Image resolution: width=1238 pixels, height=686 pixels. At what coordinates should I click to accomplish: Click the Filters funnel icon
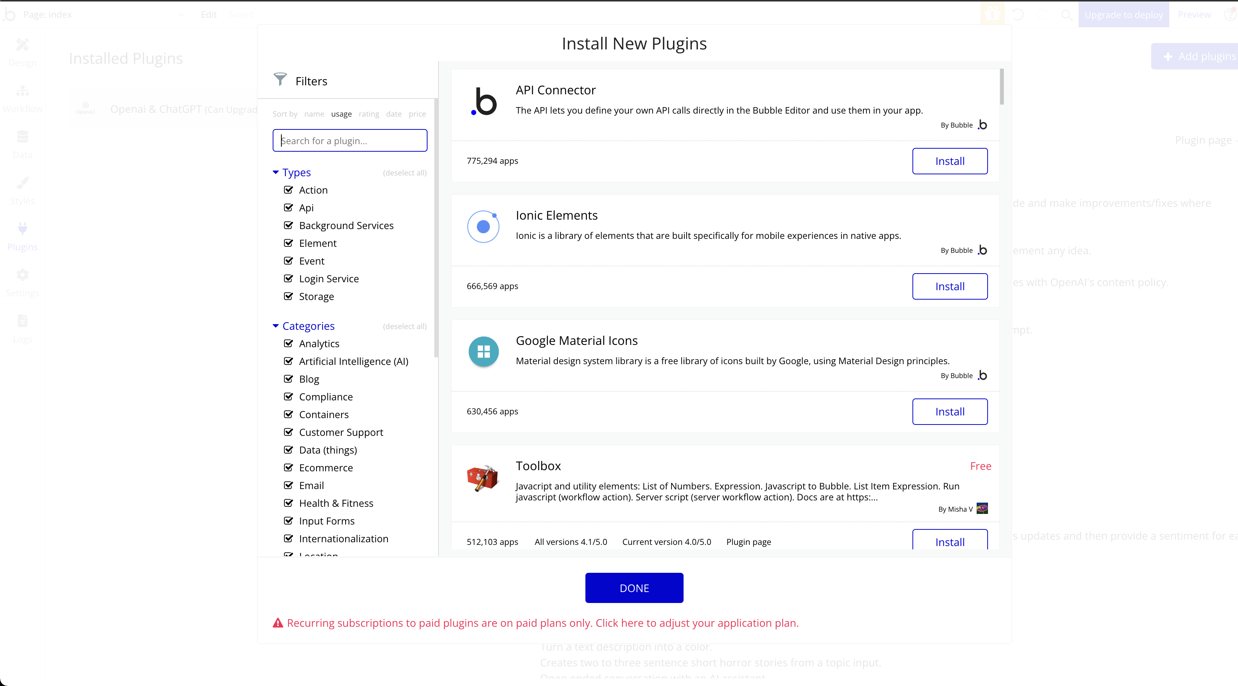[280, 79]
